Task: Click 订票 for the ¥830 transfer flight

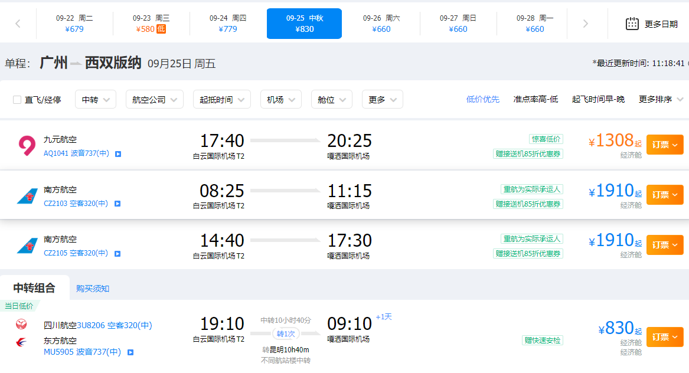Action: [x=665, y=337]
